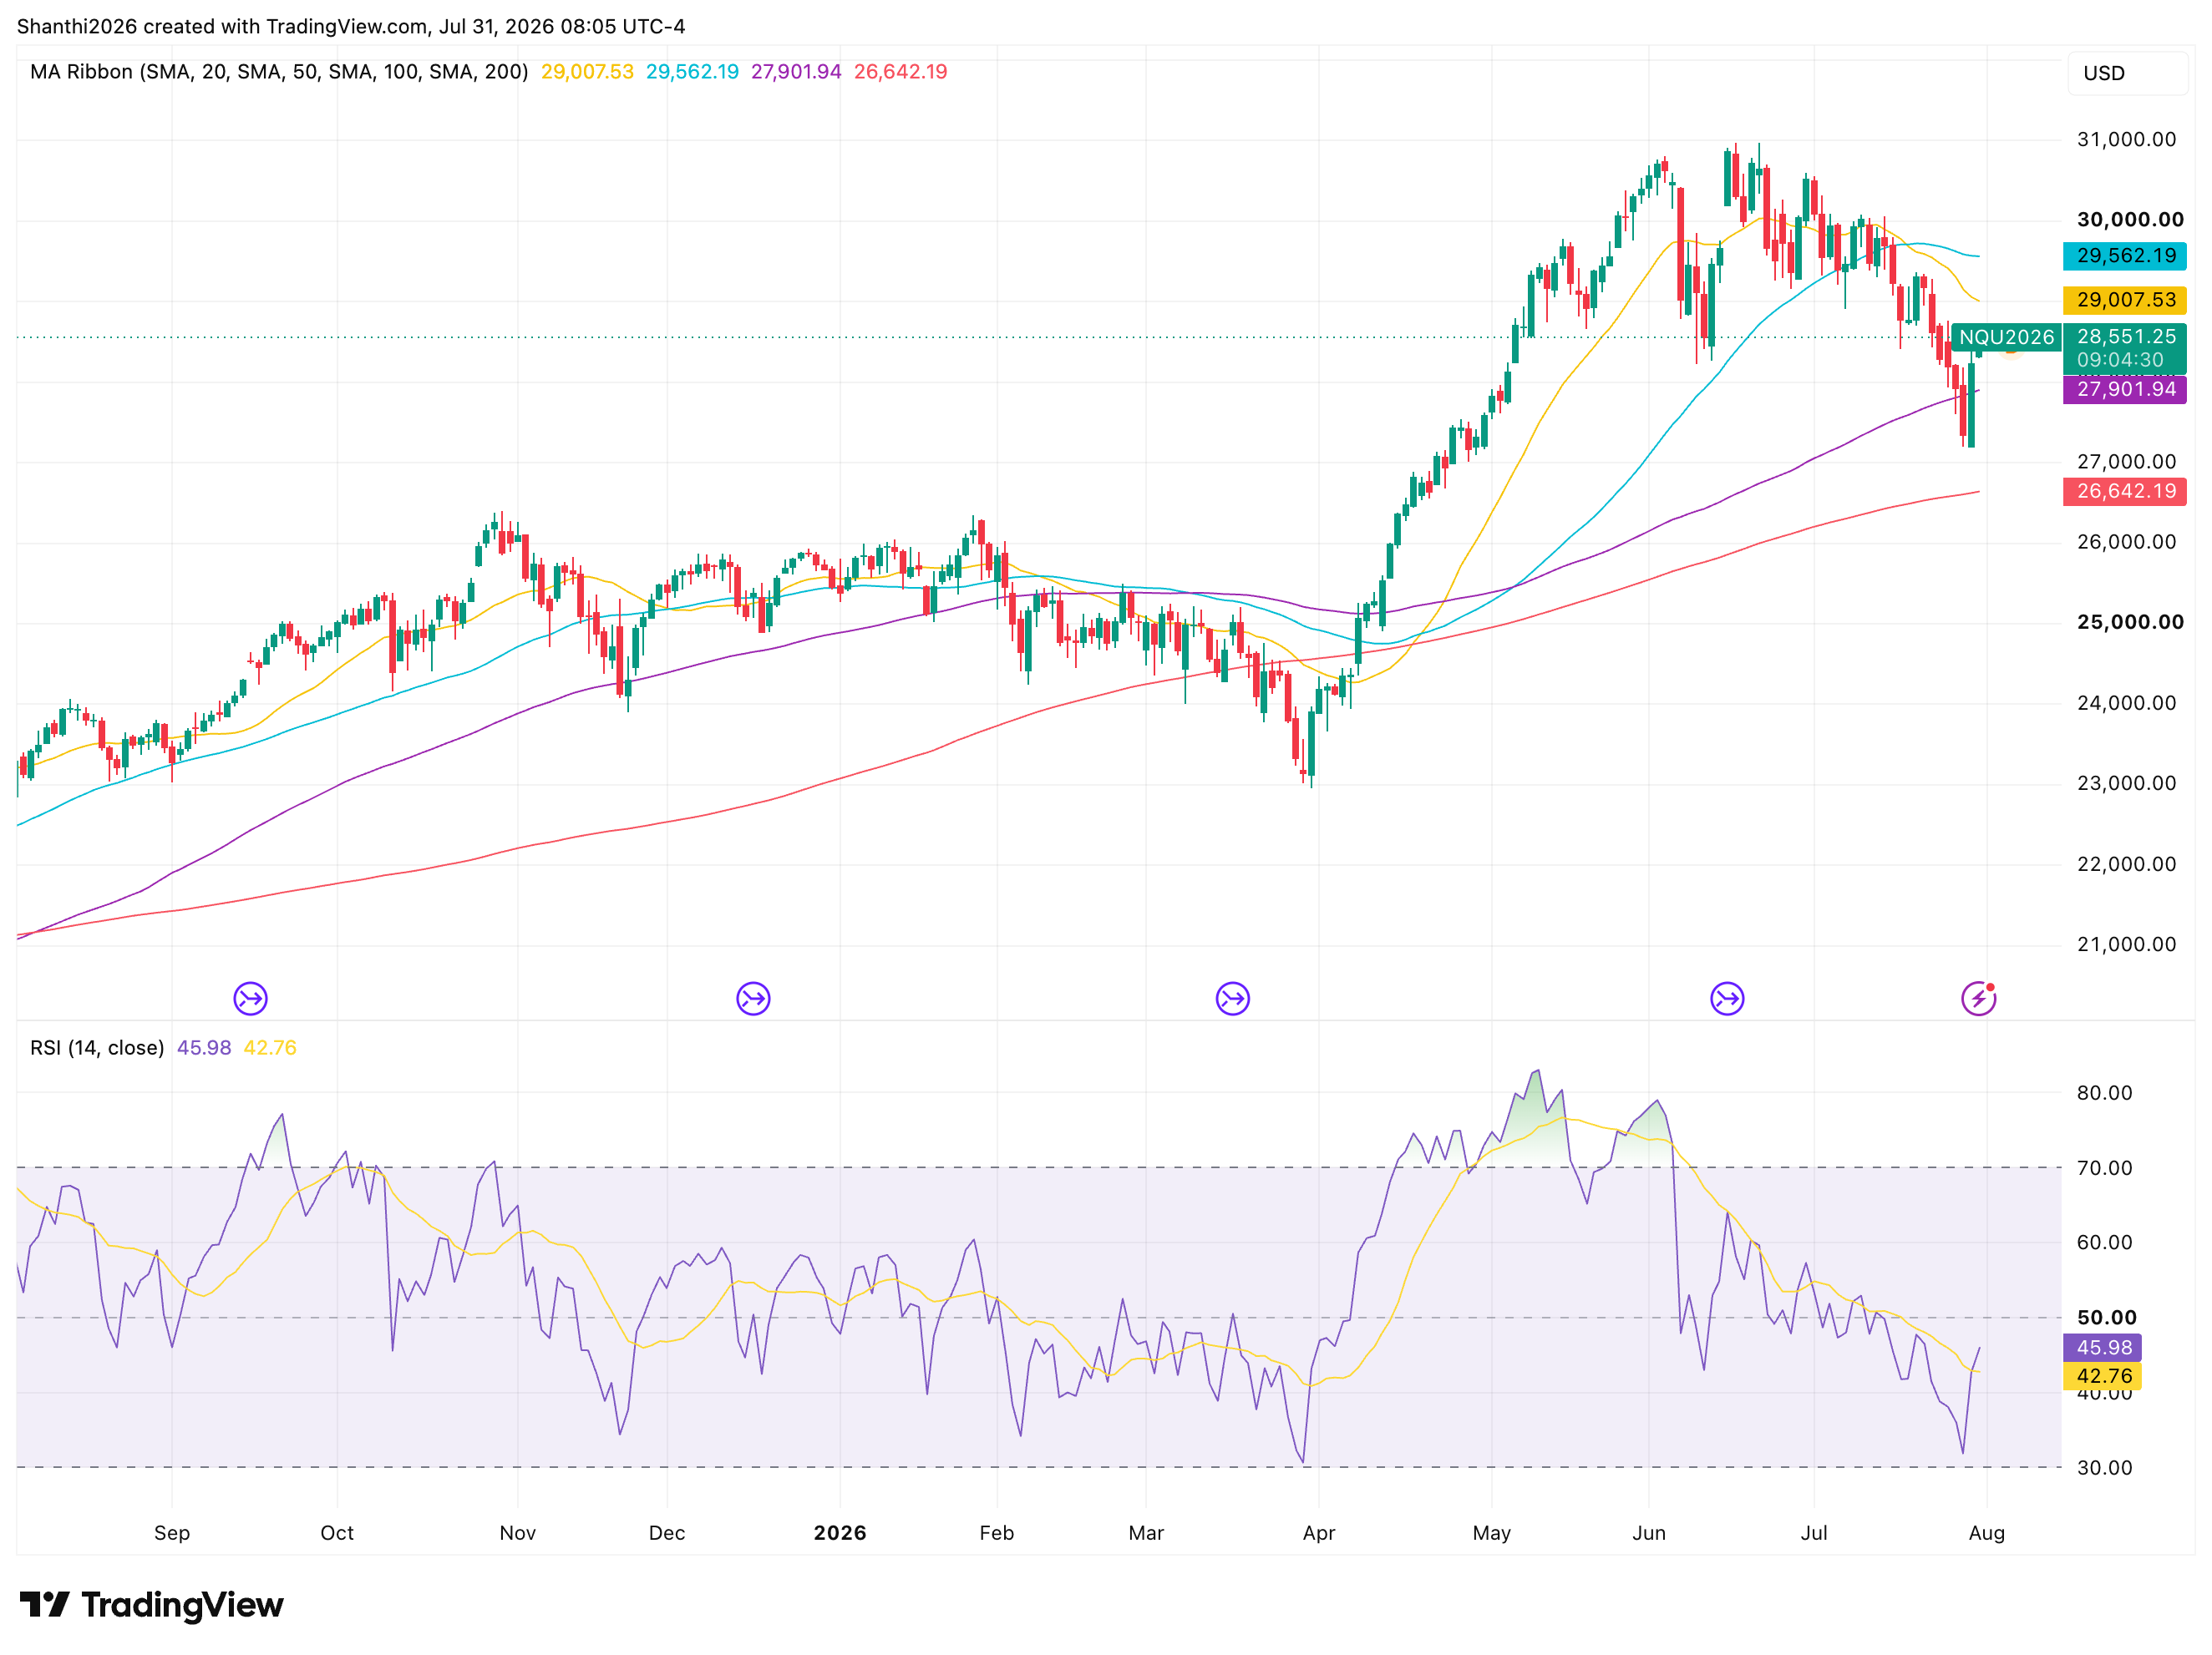This screenshot has height=1655, width=2212.
Task: Click the Sep time axis label
Action: (x=172, y=1533)
